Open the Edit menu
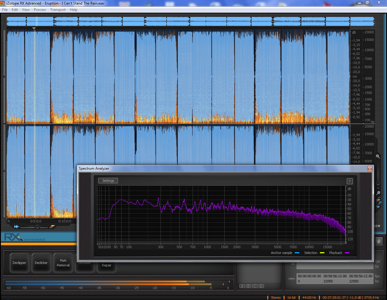The image size is (387, 300). point(15,10)
